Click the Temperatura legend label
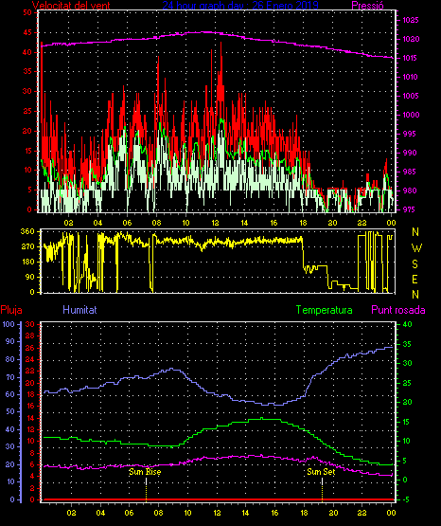The height and width of the screenshot is (526, 441). [324, 310]
